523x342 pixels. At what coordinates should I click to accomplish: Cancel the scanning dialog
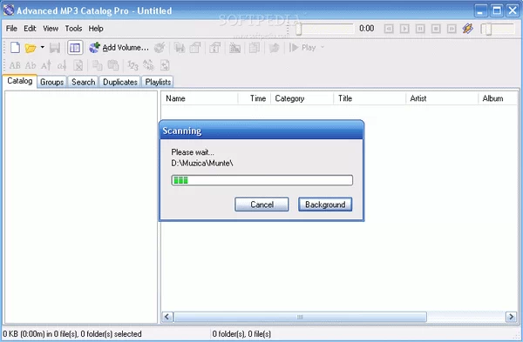[x=261, y=205]
